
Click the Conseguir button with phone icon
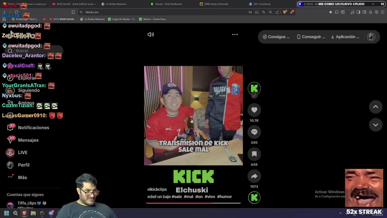(311, 37)
